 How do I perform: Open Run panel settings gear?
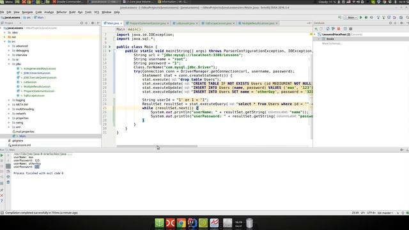pos(401,149)
